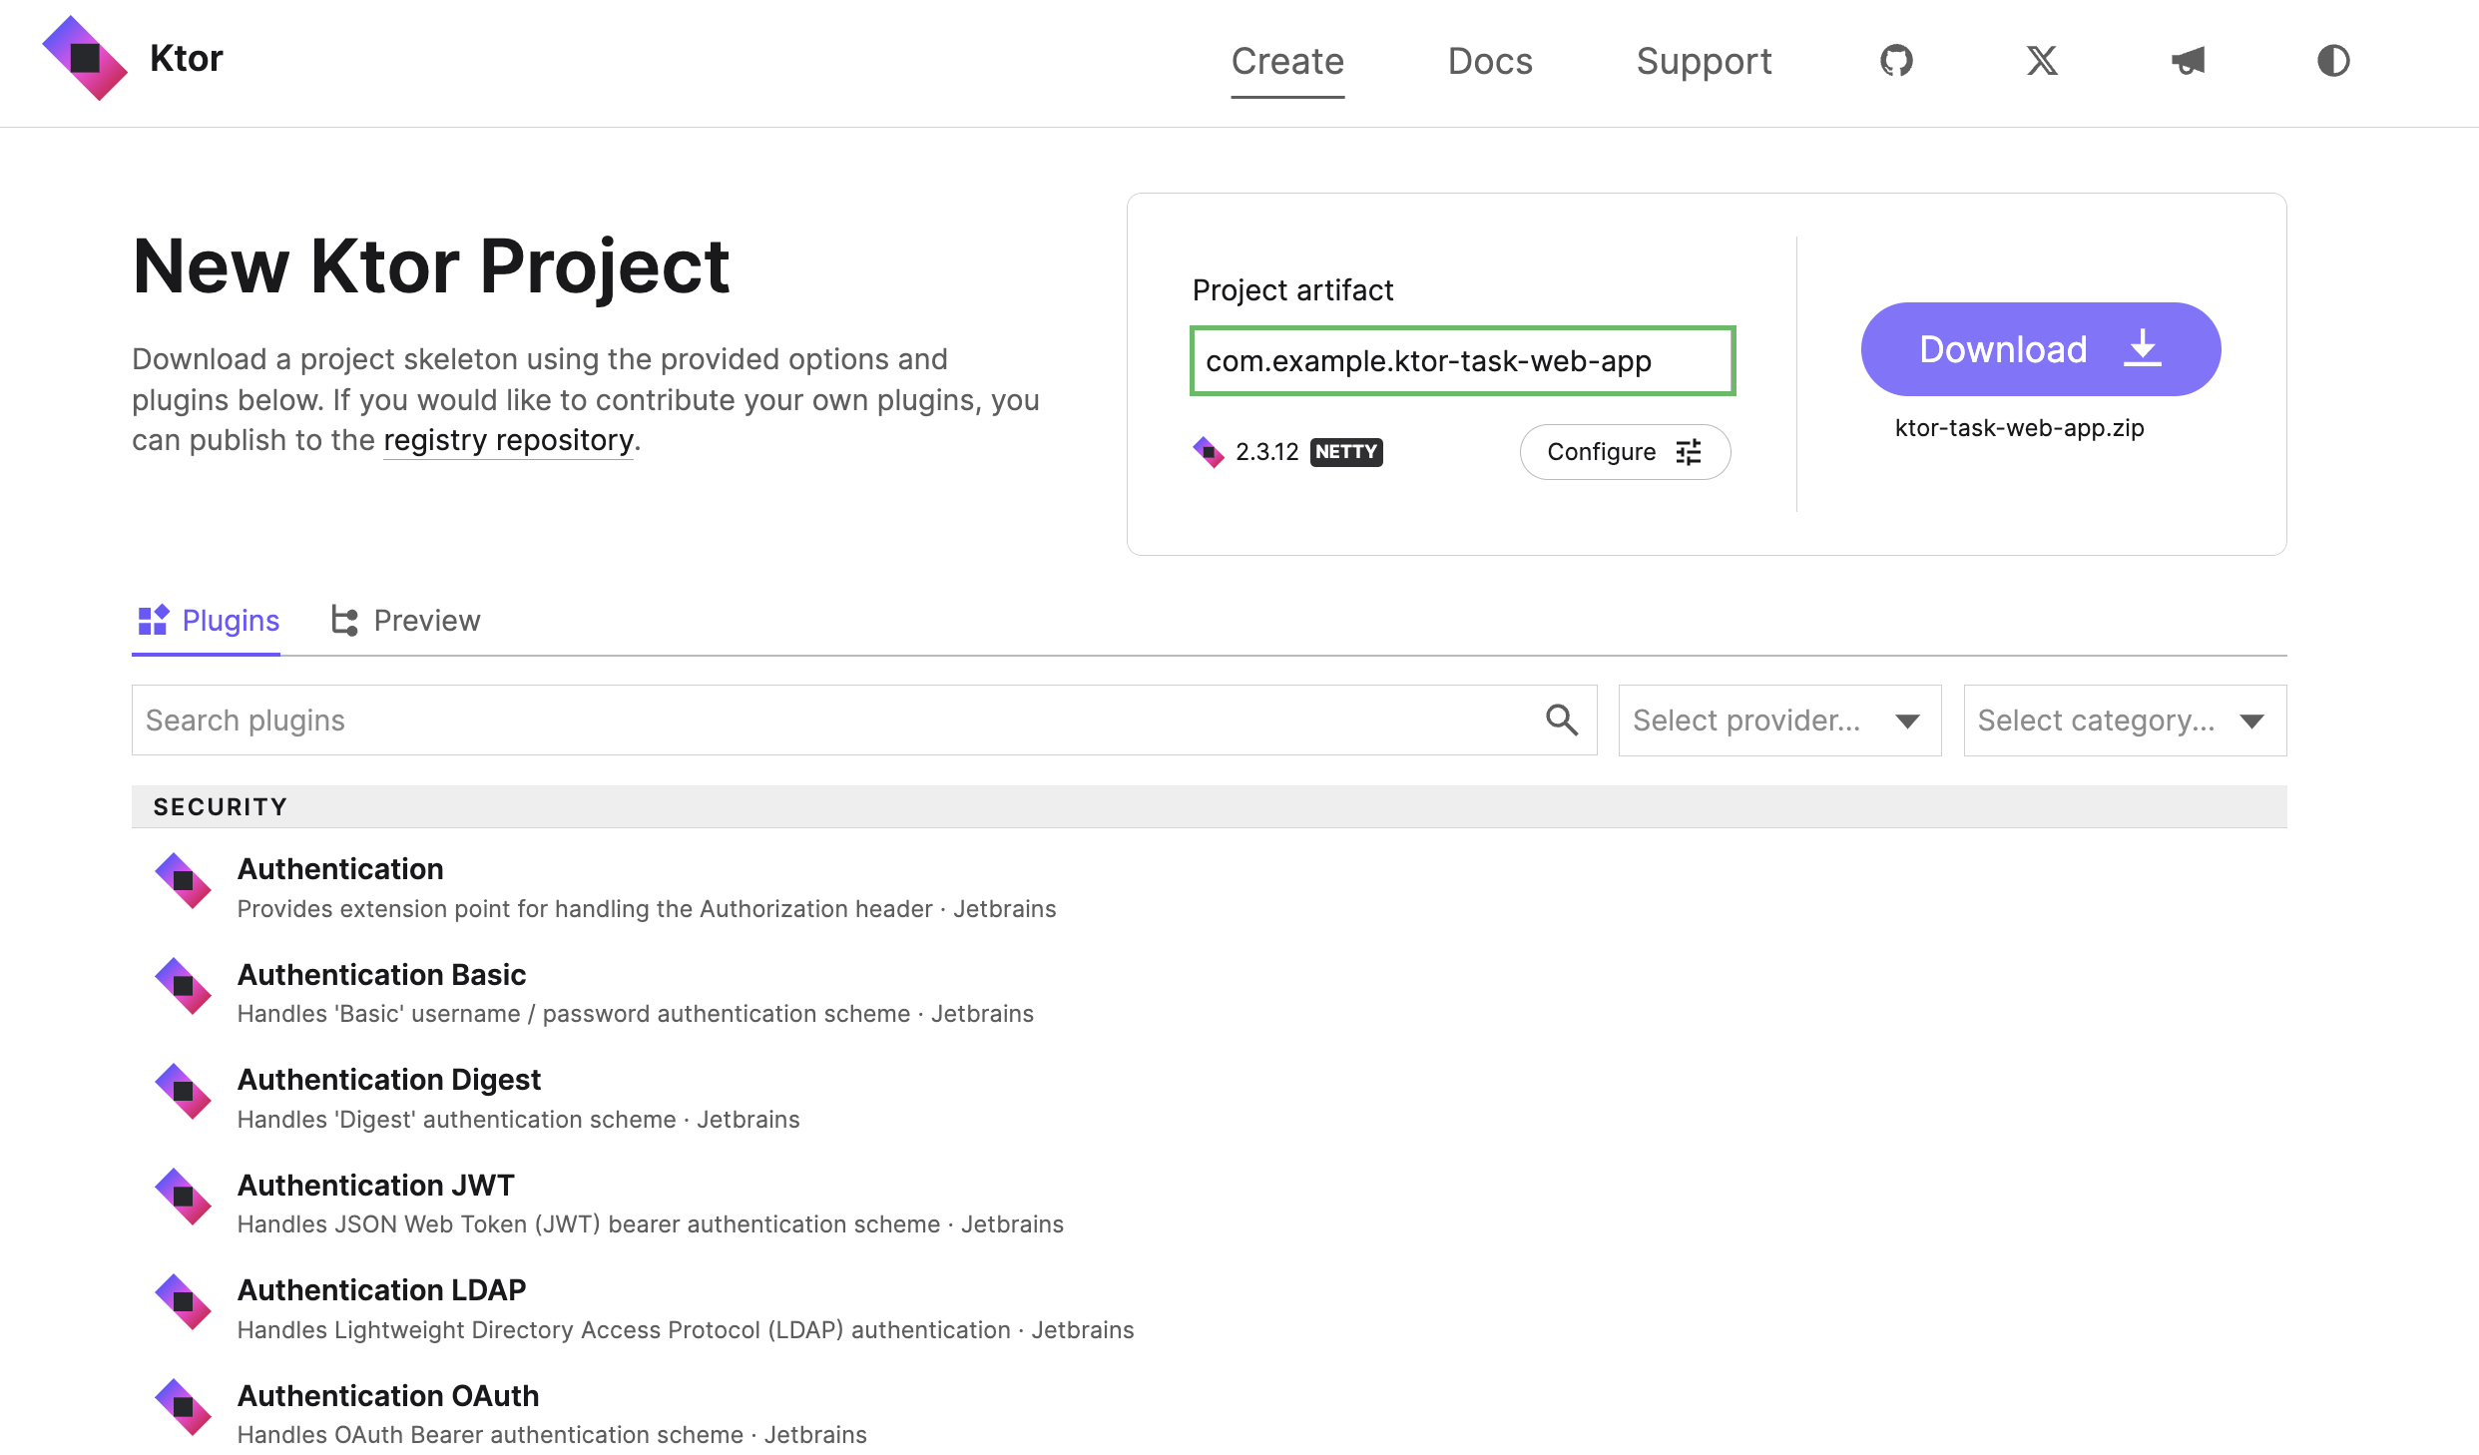Toggle the Plugins tab view
2479x1455 pixels.
[x=208, y=620]
